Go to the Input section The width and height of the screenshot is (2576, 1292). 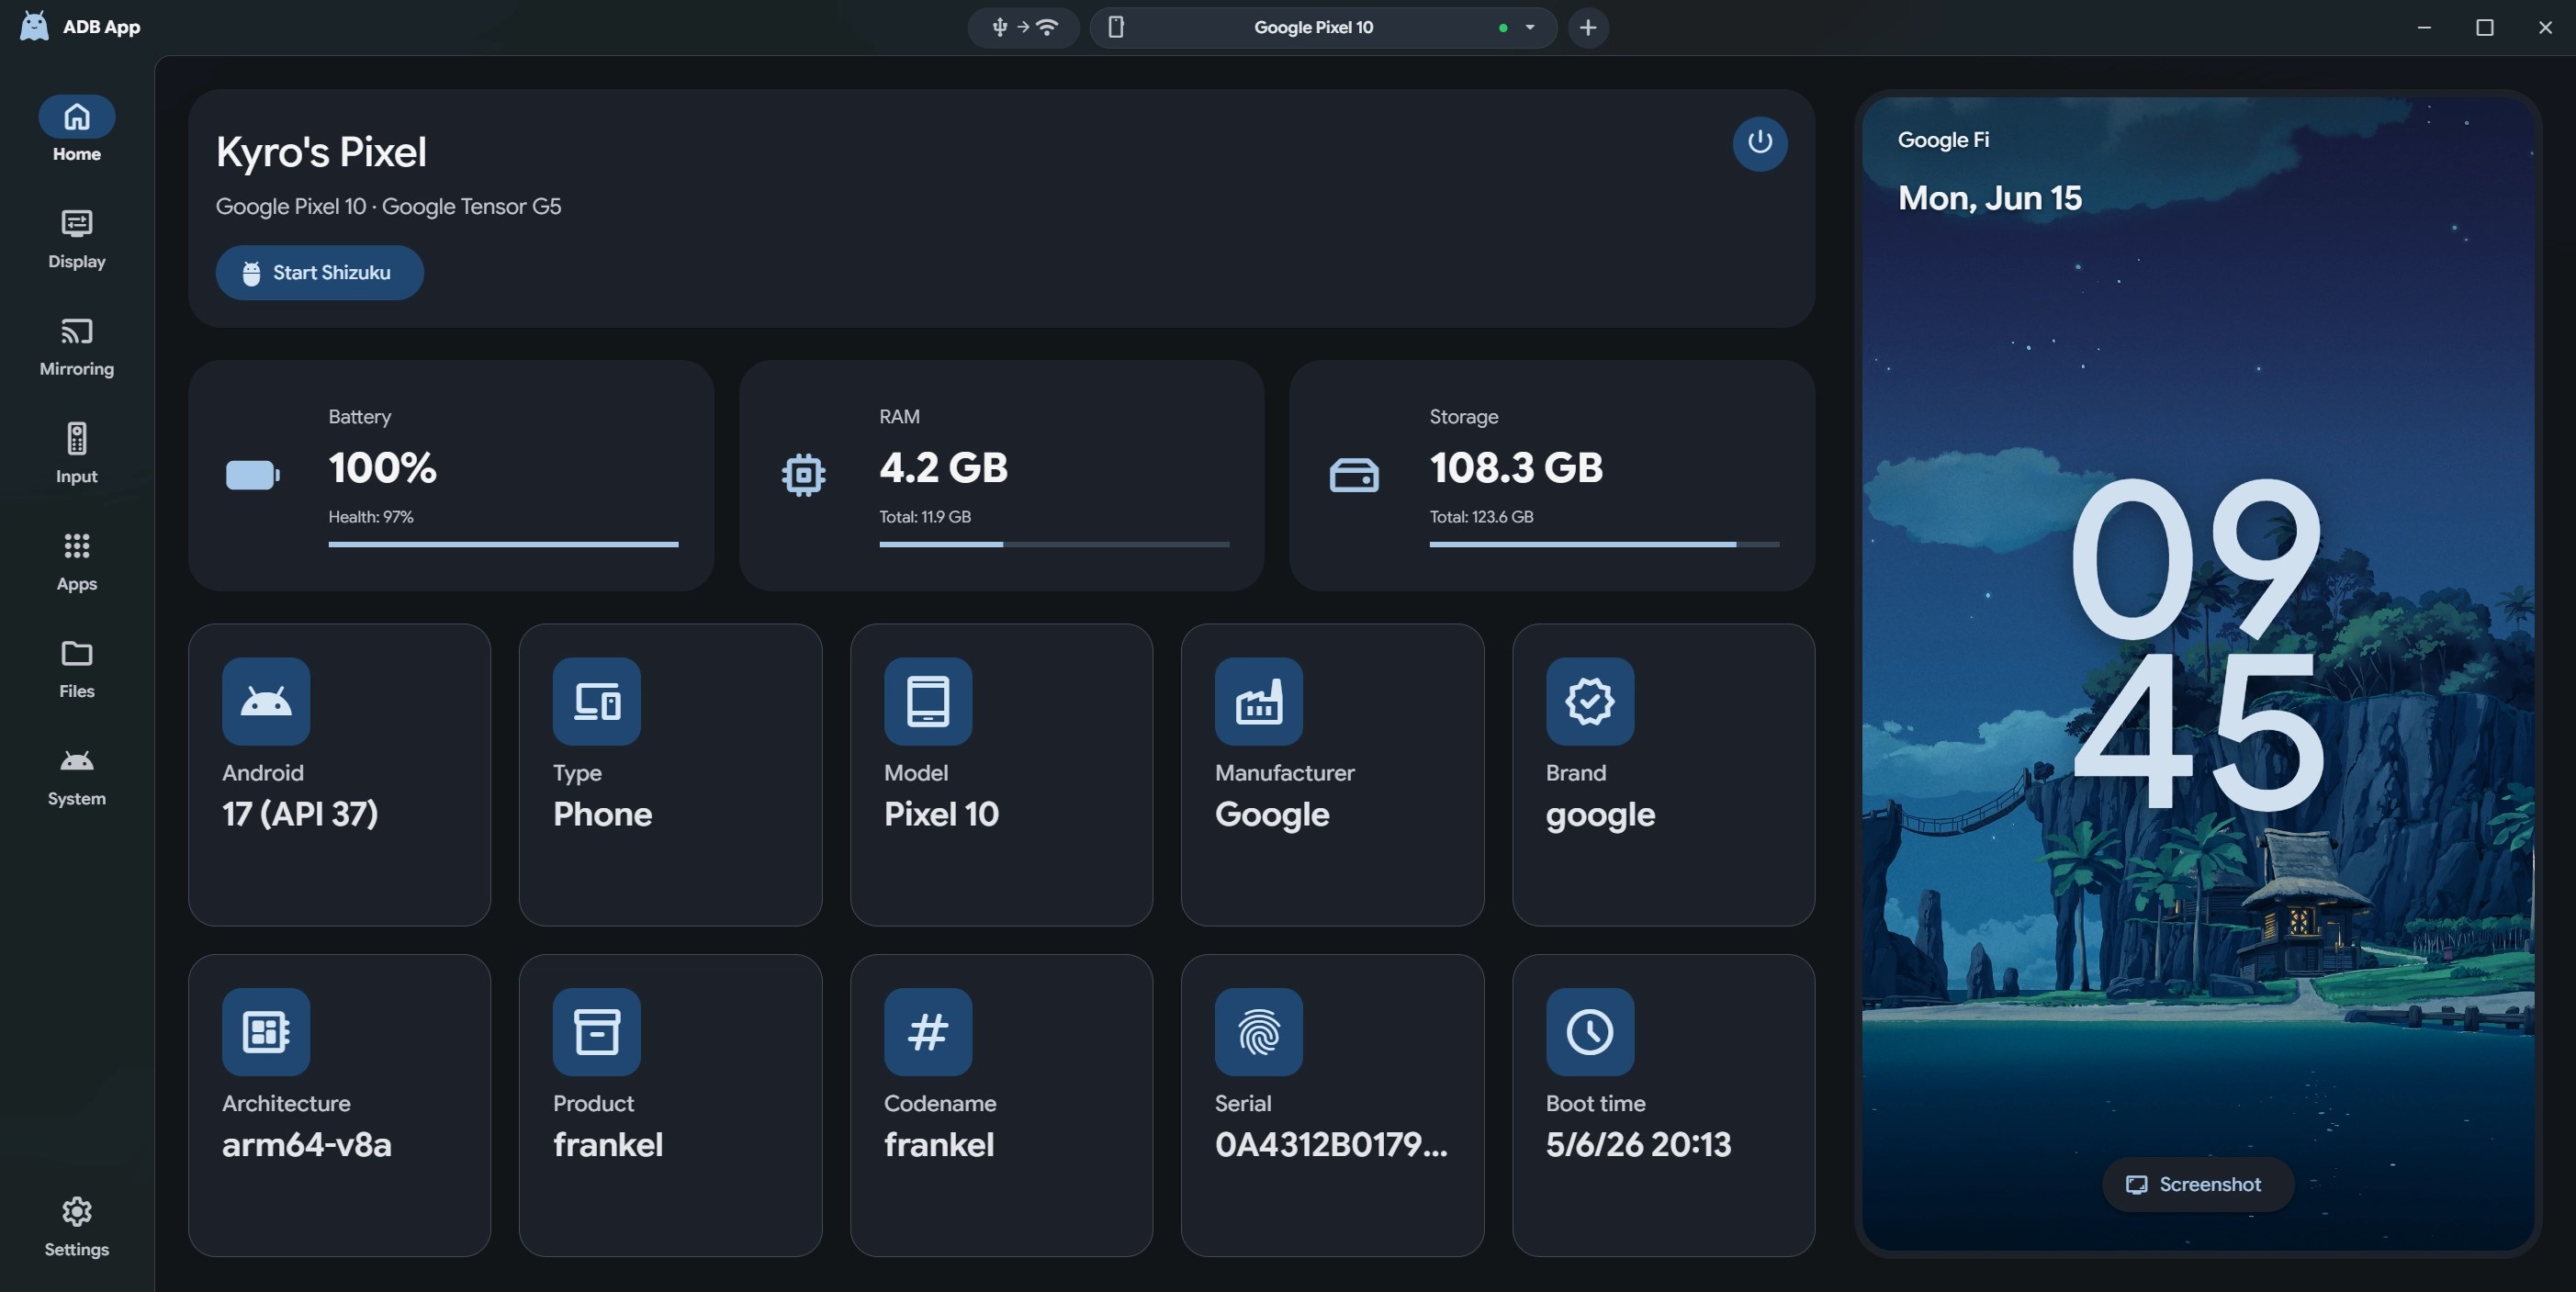(77, 454)
